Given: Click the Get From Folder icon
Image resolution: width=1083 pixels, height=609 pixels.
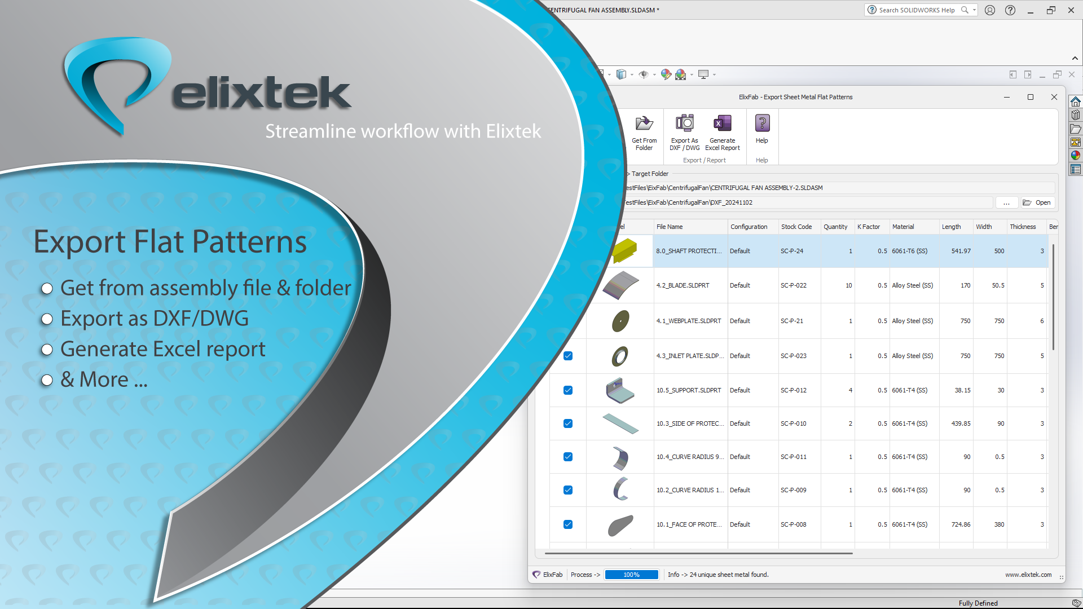Looking at the screenshot, I should (644, 123).
